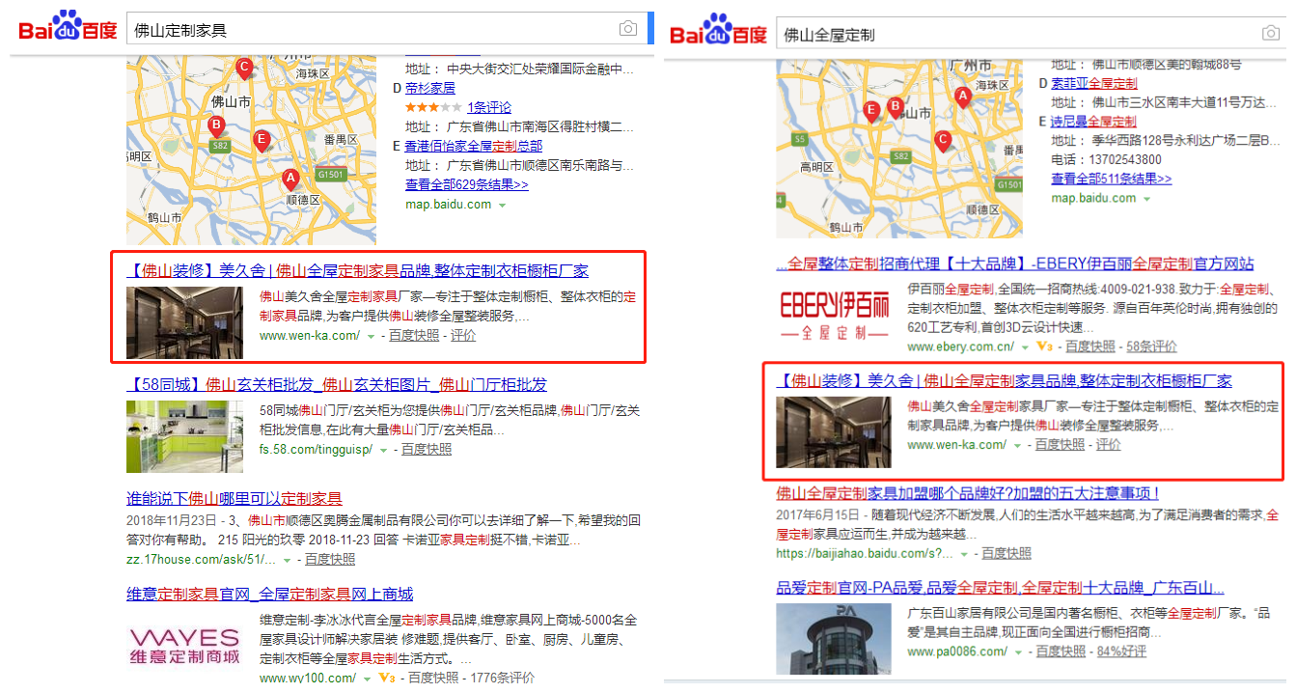Select map marker E in 佛山定制家具 map
This screenshot has height=693, width=1296.
[x=261, y=140]
